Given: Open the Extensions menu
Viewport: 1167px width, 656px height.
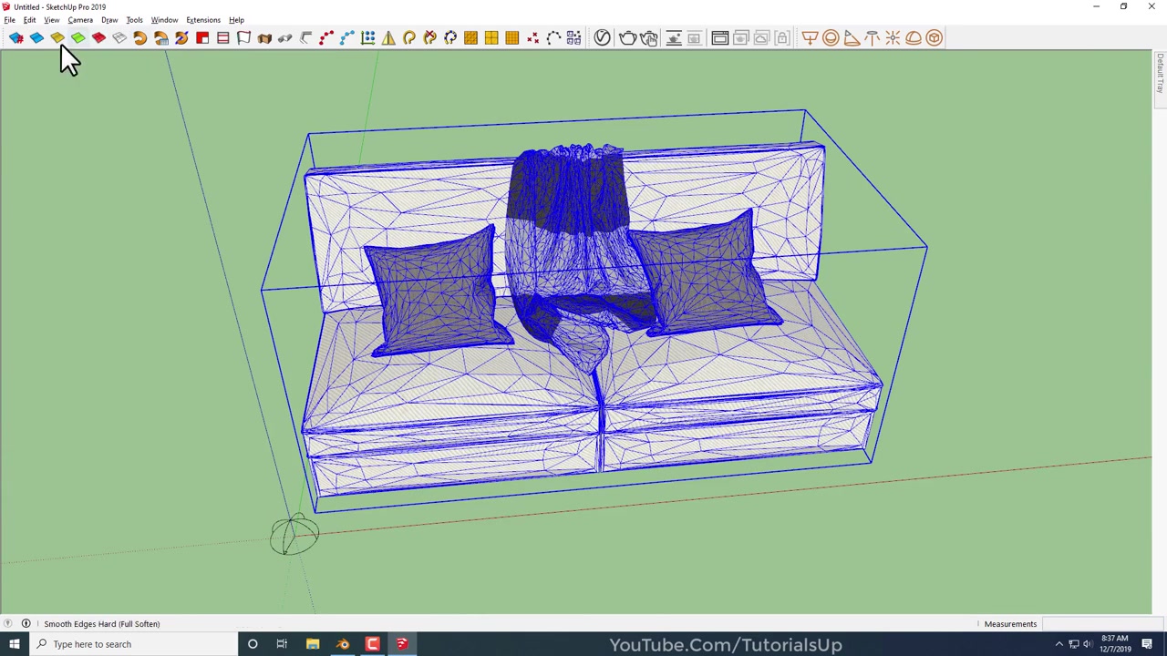Looking at the screenshot, I should (202, 19).
